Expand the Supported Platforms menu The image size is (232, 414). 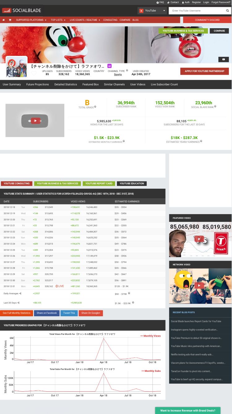[31, 20]
